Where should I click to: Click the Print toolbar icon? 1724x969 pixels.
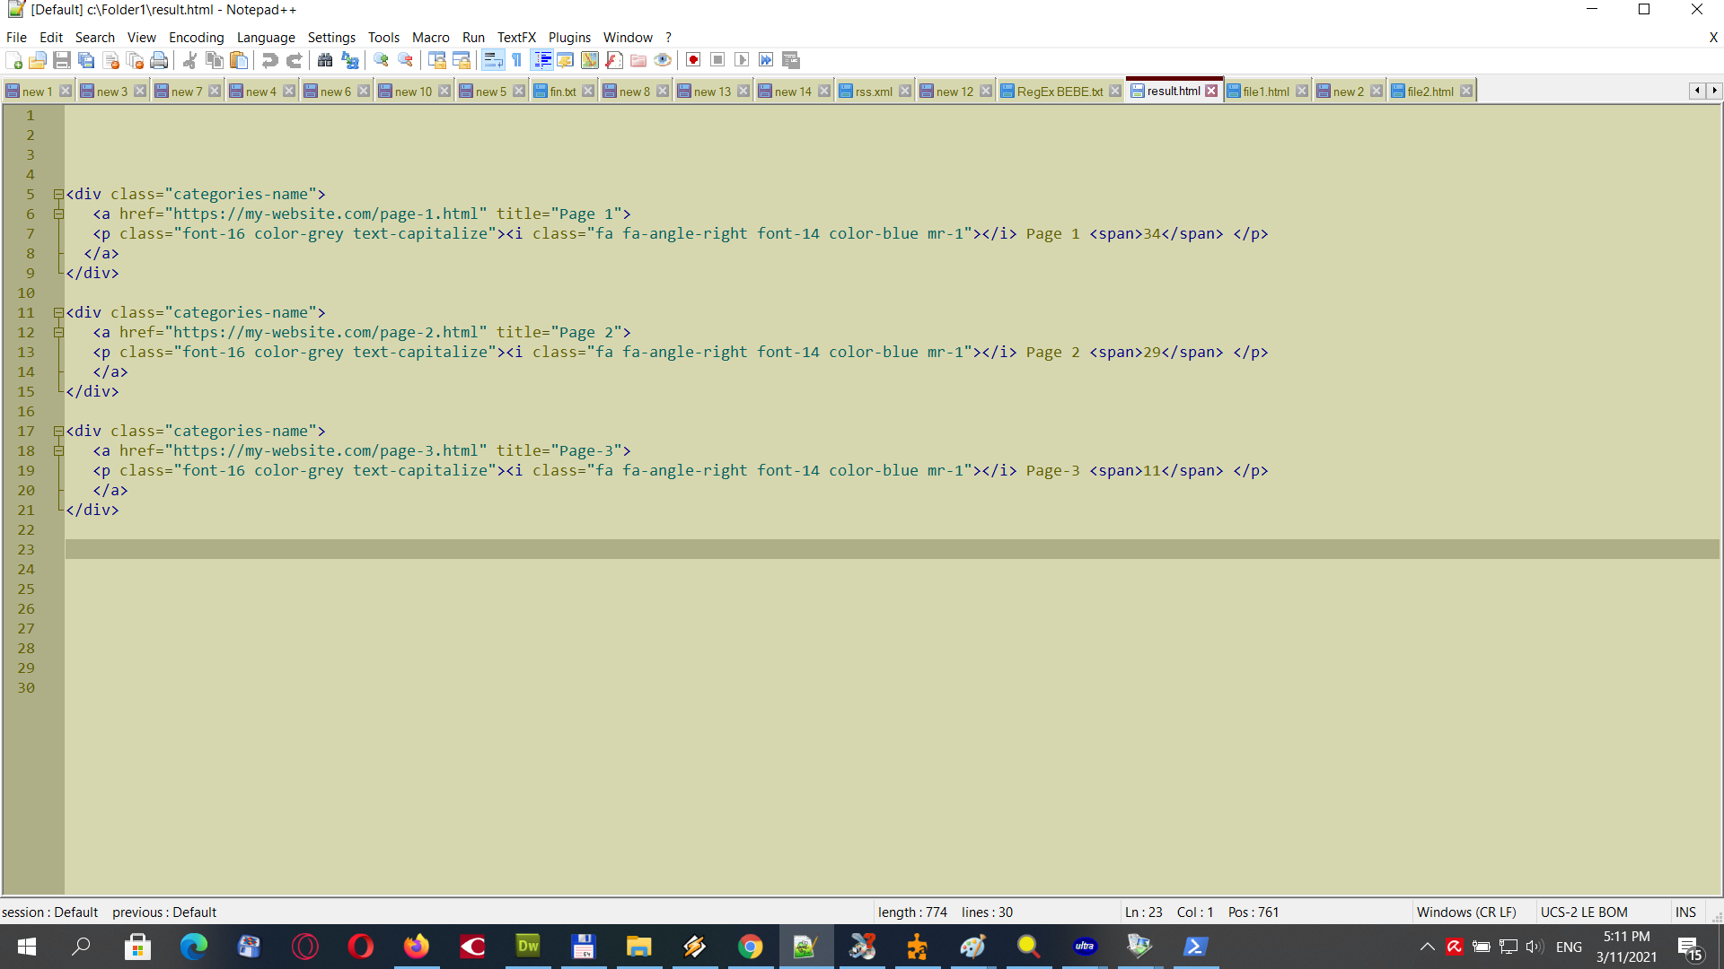tap(159, 60)
